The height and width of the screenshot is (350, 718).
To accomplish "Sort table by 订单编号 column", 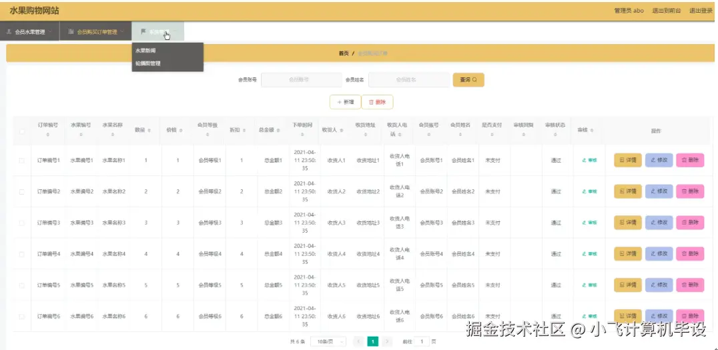I will click(48, 135).
